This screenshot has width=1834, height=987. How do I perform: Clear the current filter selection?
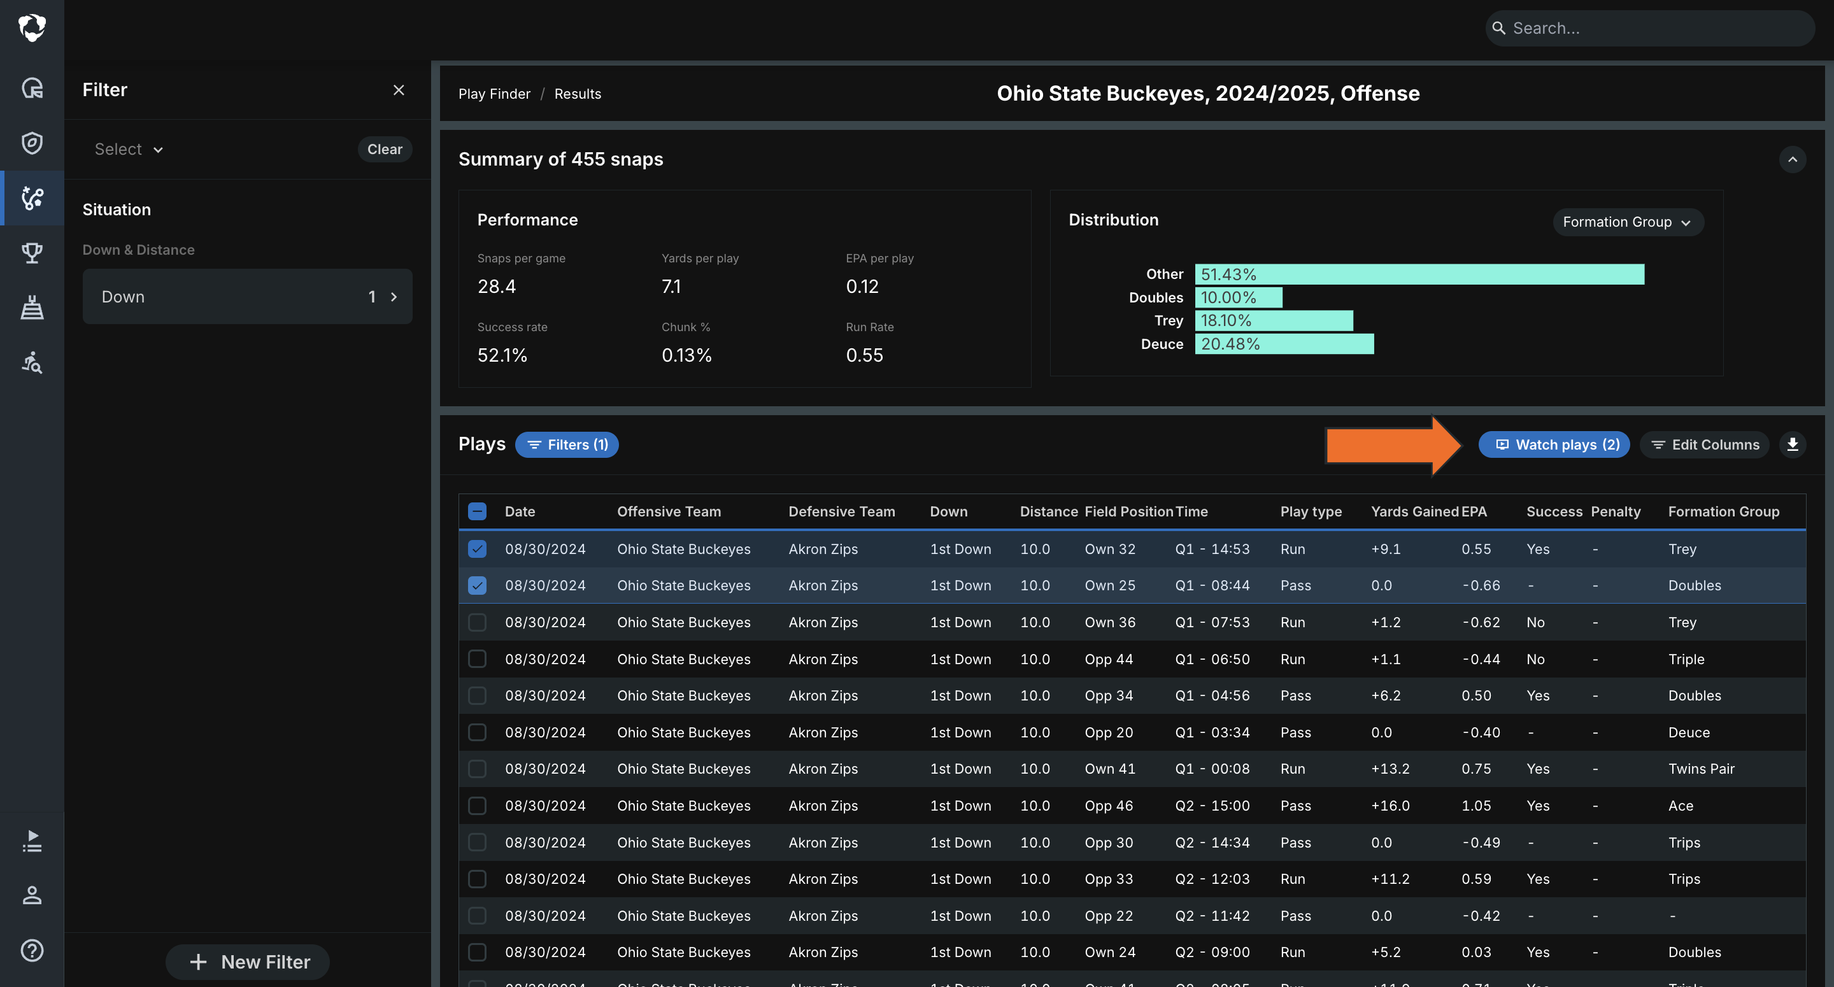(385, 150)
